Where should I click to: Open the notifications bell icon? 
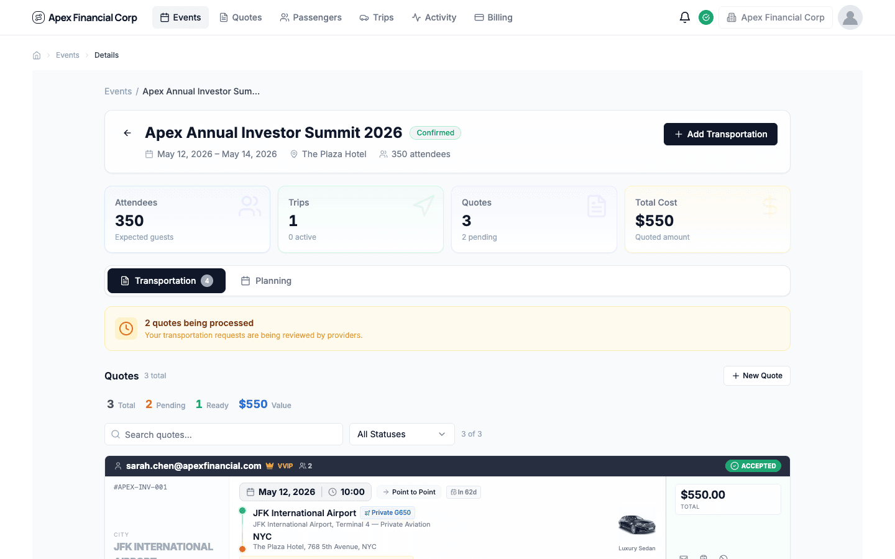click(x=685, y=17)
